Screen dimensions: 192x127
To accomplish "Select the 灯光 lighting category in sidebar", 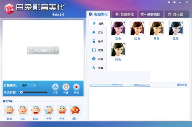I will pos(98,32).
